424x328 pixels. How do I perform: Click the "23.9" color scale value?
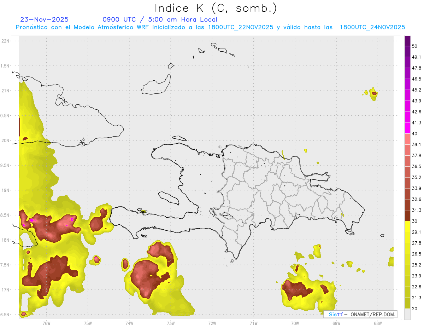pyautogui.click(x=417, y=276)
